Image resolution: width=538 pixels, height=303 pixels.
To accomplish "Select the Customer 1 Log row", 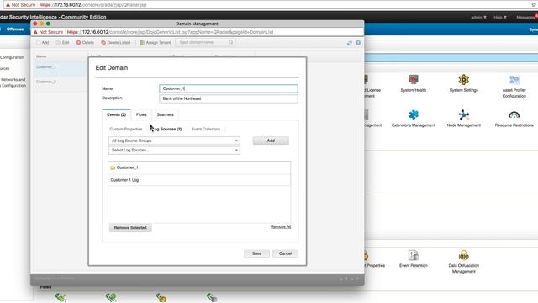I will click(199, 180).
